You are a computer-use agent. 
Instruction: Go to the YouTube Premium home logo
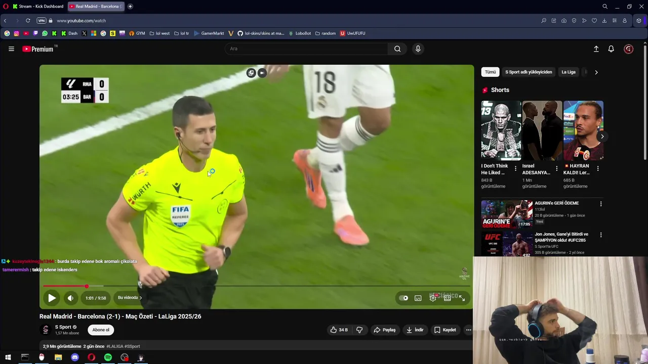point(38,49)
